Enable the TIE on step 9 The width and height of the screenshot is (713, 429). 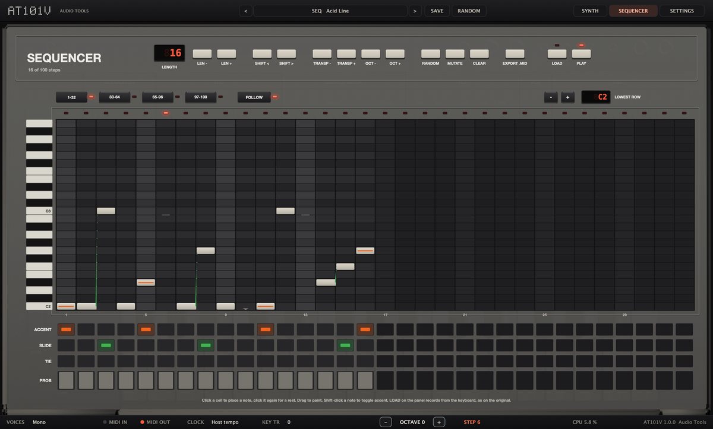click(x=226, y=361)
